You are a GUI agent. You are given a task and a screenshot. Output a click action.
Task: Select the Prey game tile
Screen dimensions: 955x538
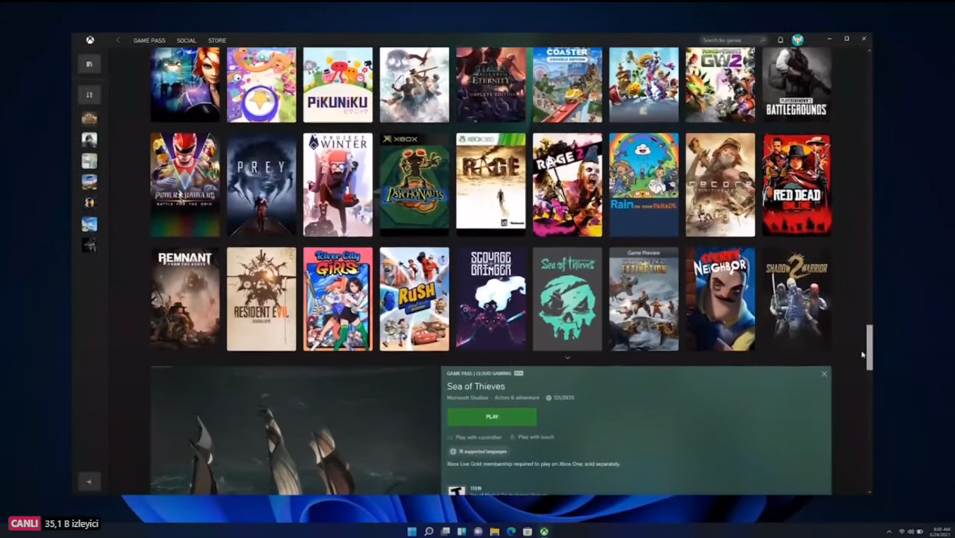[261, 185]
